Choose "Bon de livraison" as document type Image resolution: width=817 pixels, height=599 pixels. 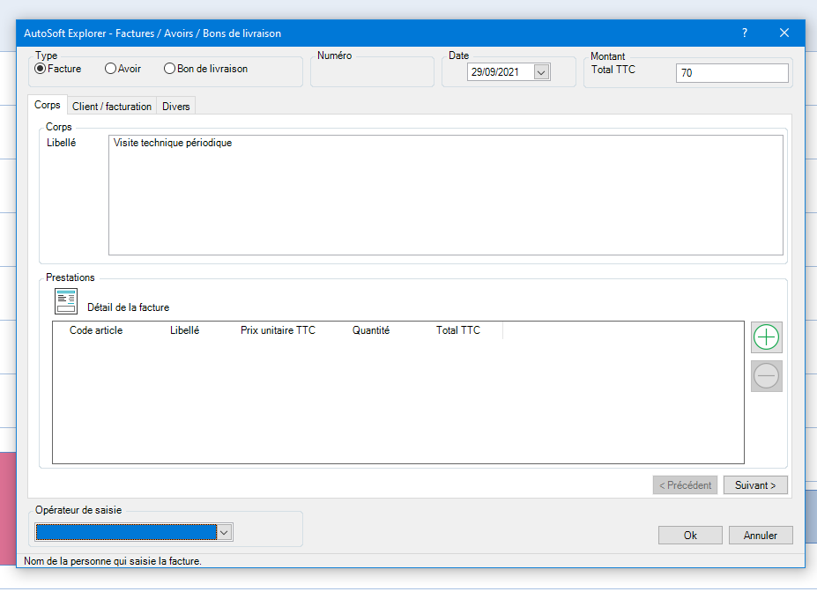click(167, 69)
